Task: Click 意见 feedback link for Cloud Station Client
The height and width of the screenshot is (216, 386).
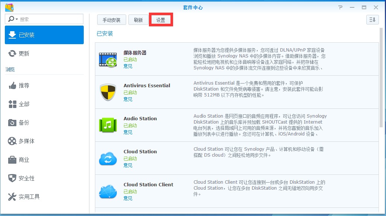Action: pyautogui.click(x=128, y=198)
